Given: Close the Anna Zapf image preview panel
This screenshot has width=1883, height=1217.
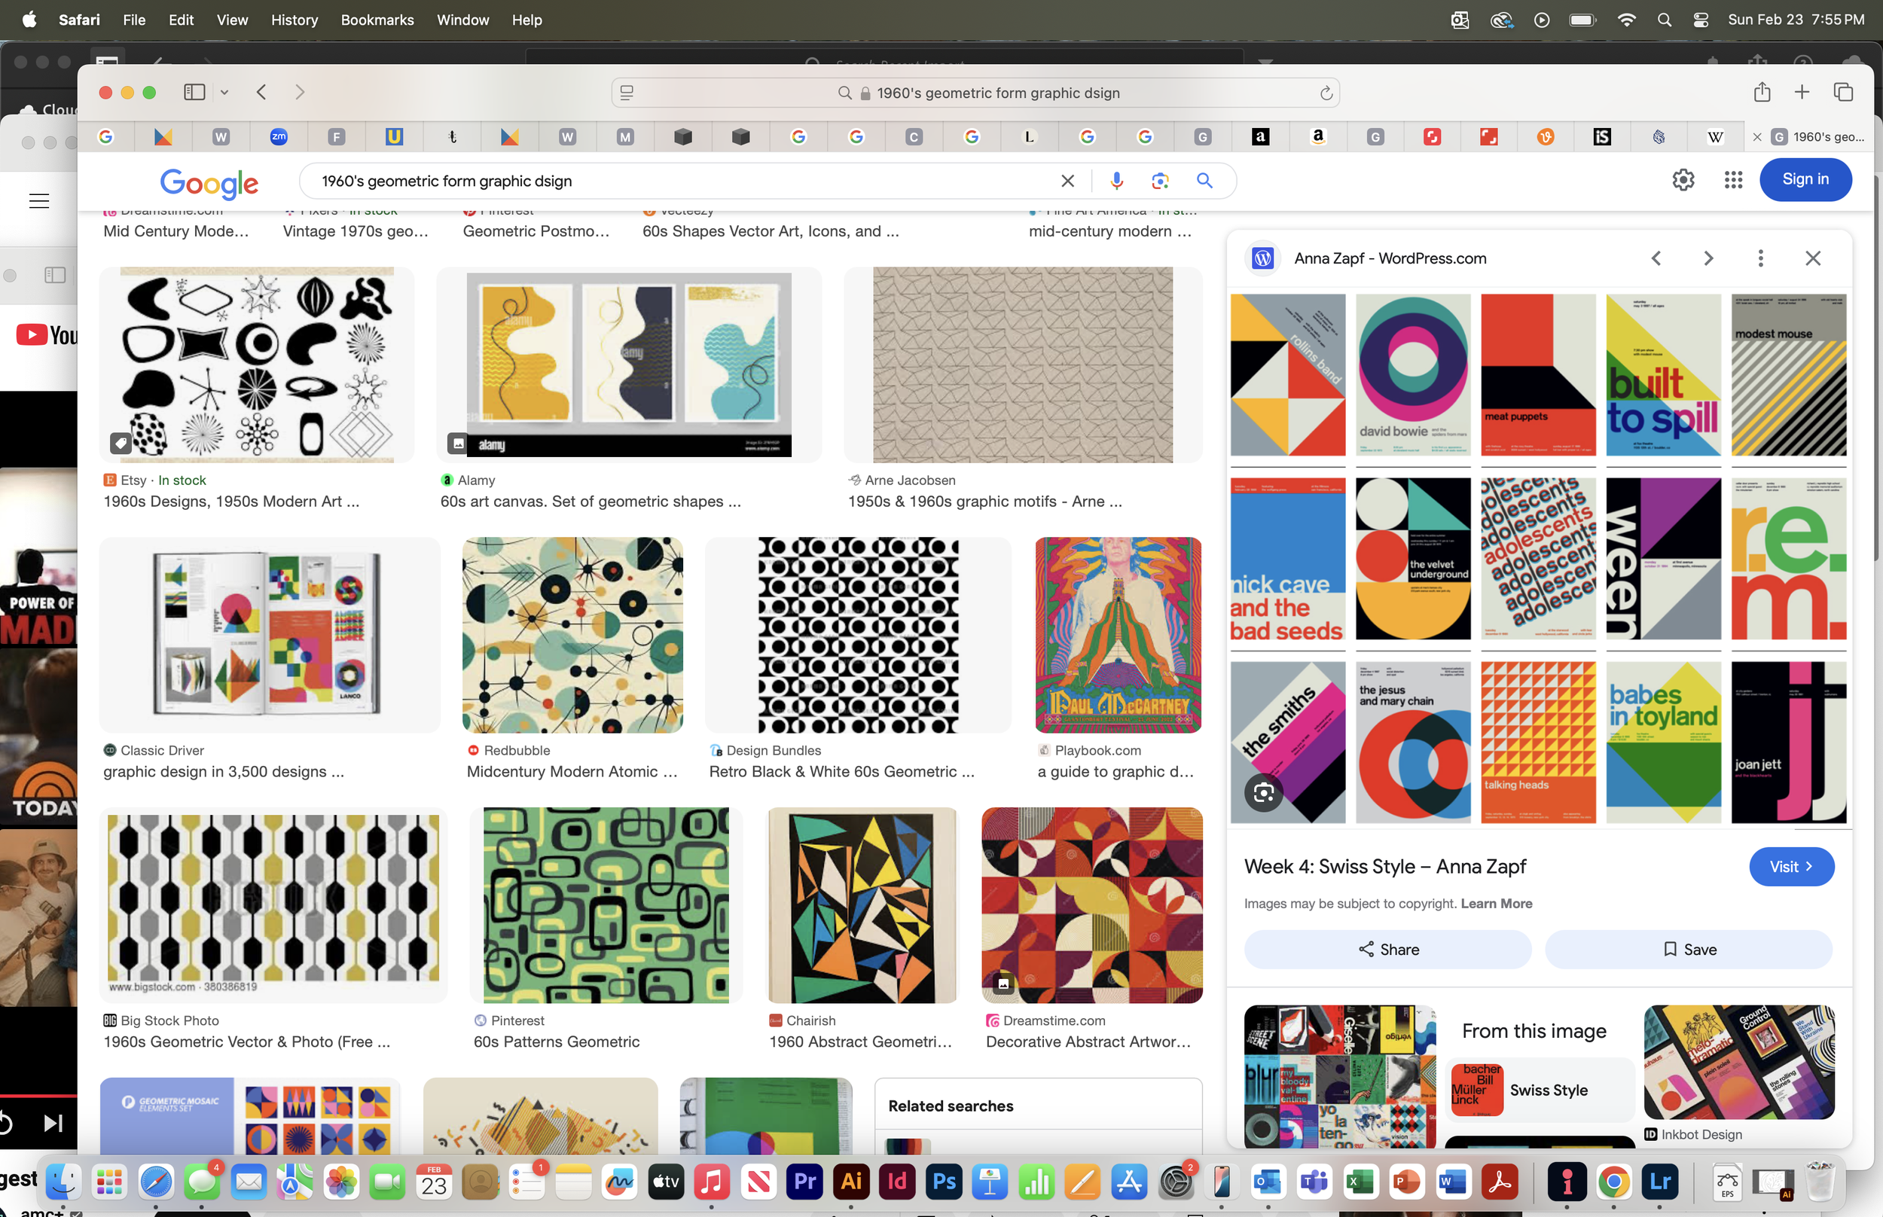Looking at the screenshot, I should [1813, 258].
